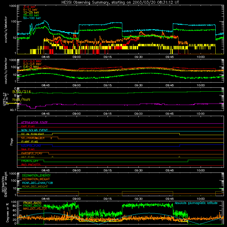Image resolution: width=227 pixels, height=227 pixels.
Task: Click the DECIMATION_WEIGHT legend label
Action: [x=36, y=179]
